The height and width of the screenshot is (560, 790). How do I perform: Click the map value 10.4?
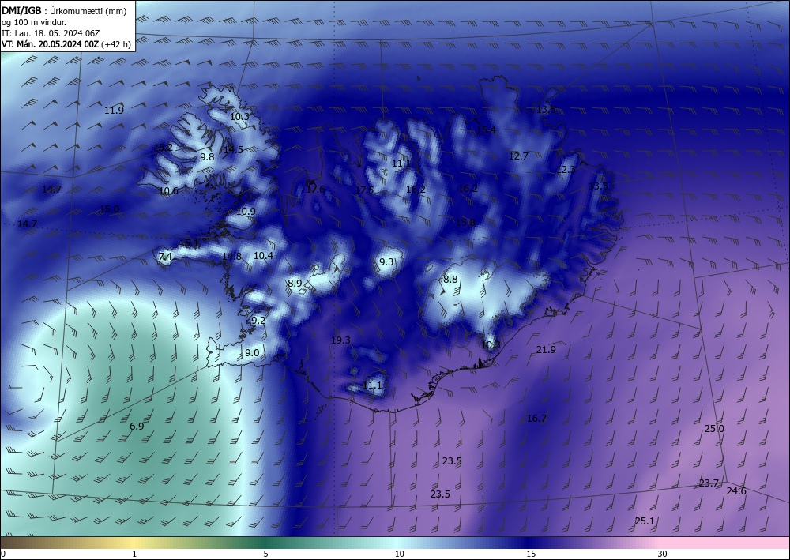(x=263, y=256)
